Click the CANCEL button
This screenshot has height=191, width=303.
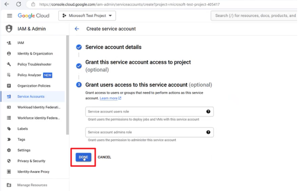(x=104, y=157)
